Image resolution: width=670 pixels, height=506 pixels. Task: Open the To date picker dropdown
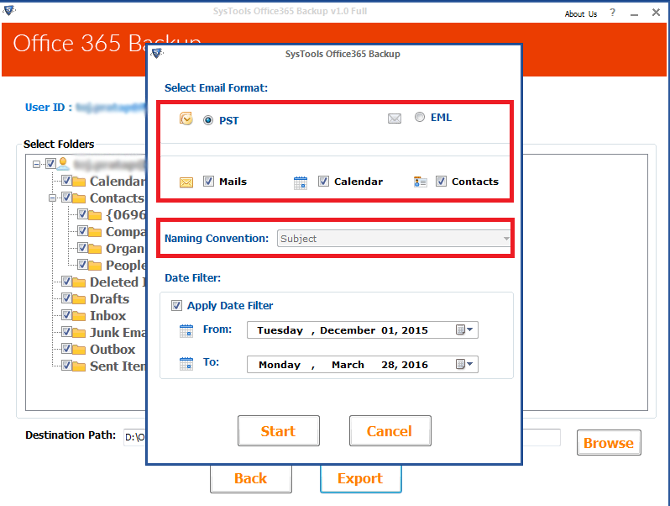[464, 365]
